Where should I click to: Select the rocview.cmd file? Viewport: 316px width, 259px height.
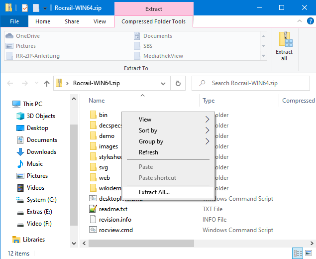(115, 230)
